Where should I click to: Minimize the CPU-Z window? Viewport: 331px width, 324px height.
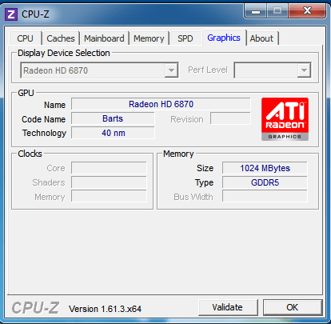coord(255,11)
